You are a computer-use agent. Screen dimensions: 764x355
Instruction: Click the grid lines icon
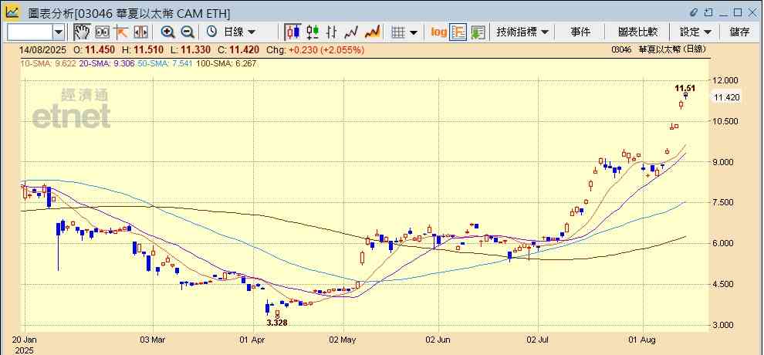tap(398, 32)
